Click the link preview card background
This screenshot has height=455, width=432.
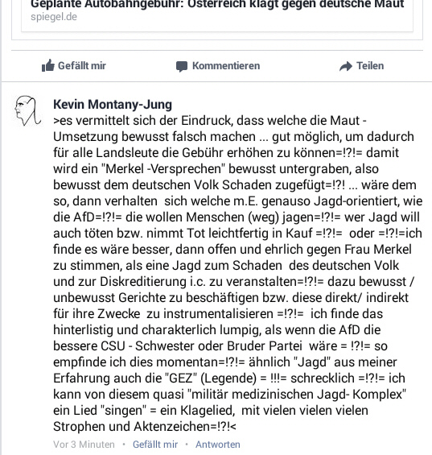[x=217, y=15]
